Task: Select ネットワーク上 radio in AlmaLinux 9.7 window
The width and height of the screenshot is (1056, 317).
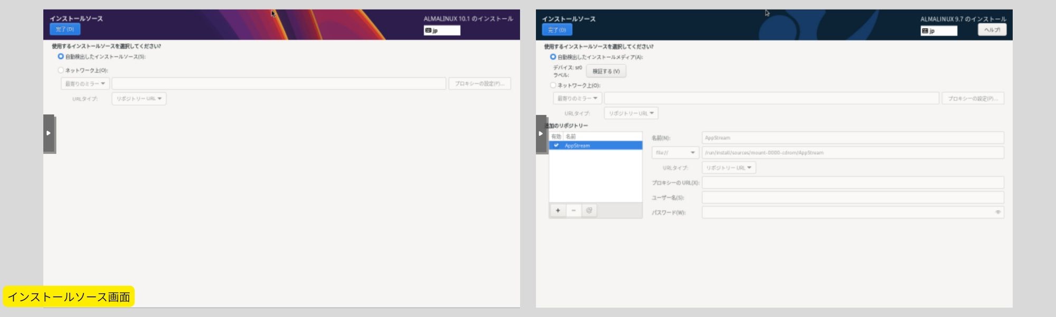Action: pyautogui.click(x=553, y=85)
